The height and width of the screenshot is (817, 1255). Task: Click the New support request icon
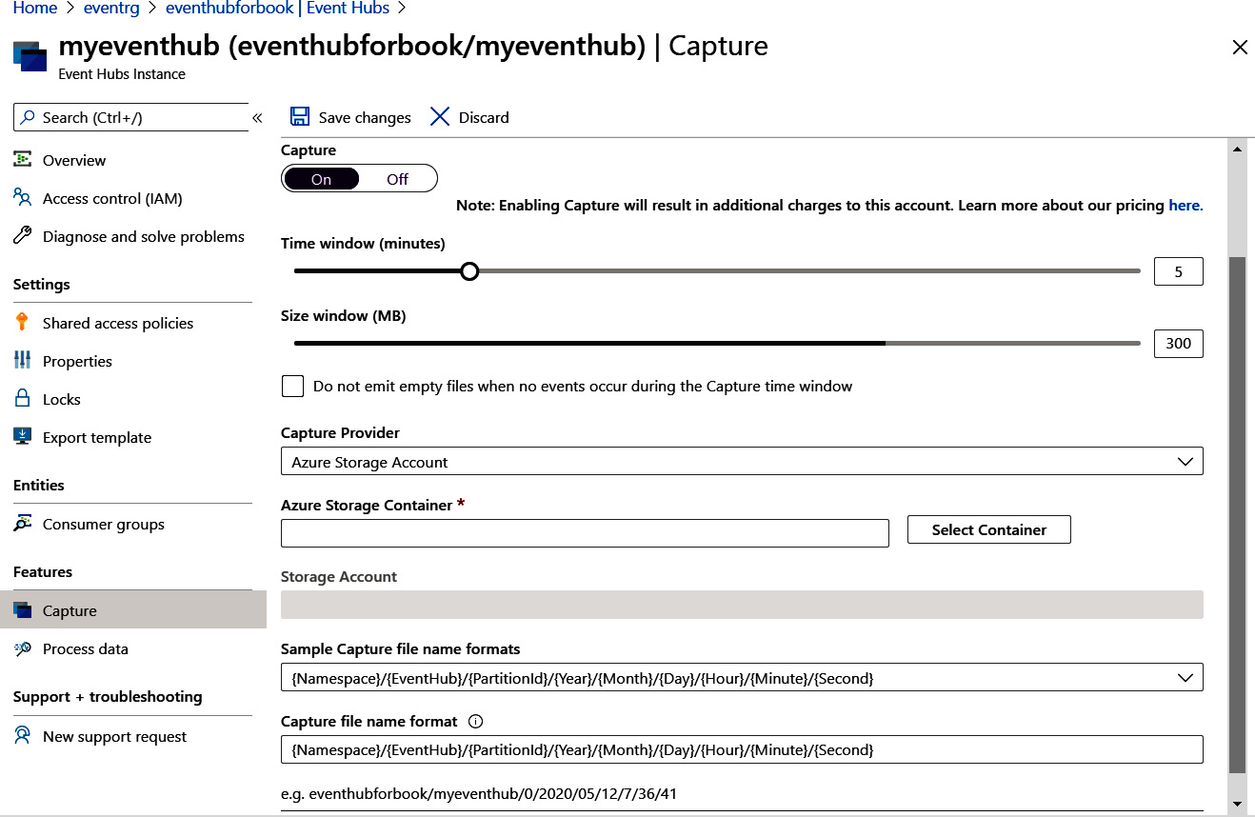click(23, 736)
